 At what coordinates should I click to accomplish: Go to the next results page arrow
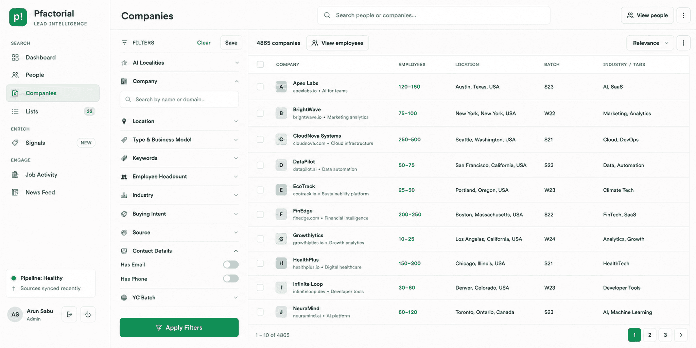[681, 335]
